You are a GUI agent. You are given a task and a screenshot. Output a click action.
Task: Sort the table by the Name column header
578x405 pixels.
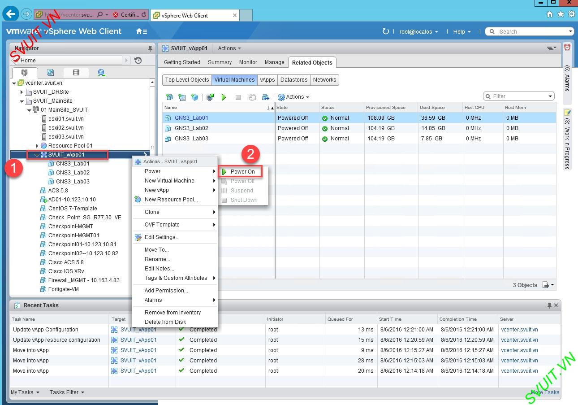(x=219, y=108)
